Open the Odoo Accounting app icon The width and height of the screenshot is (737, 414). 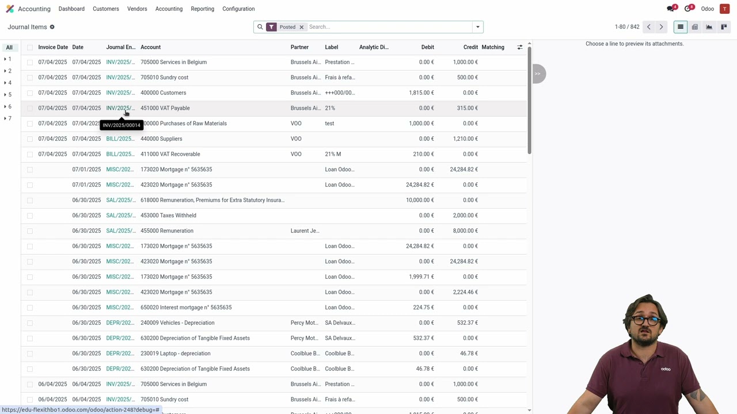[x=10, y=9]
